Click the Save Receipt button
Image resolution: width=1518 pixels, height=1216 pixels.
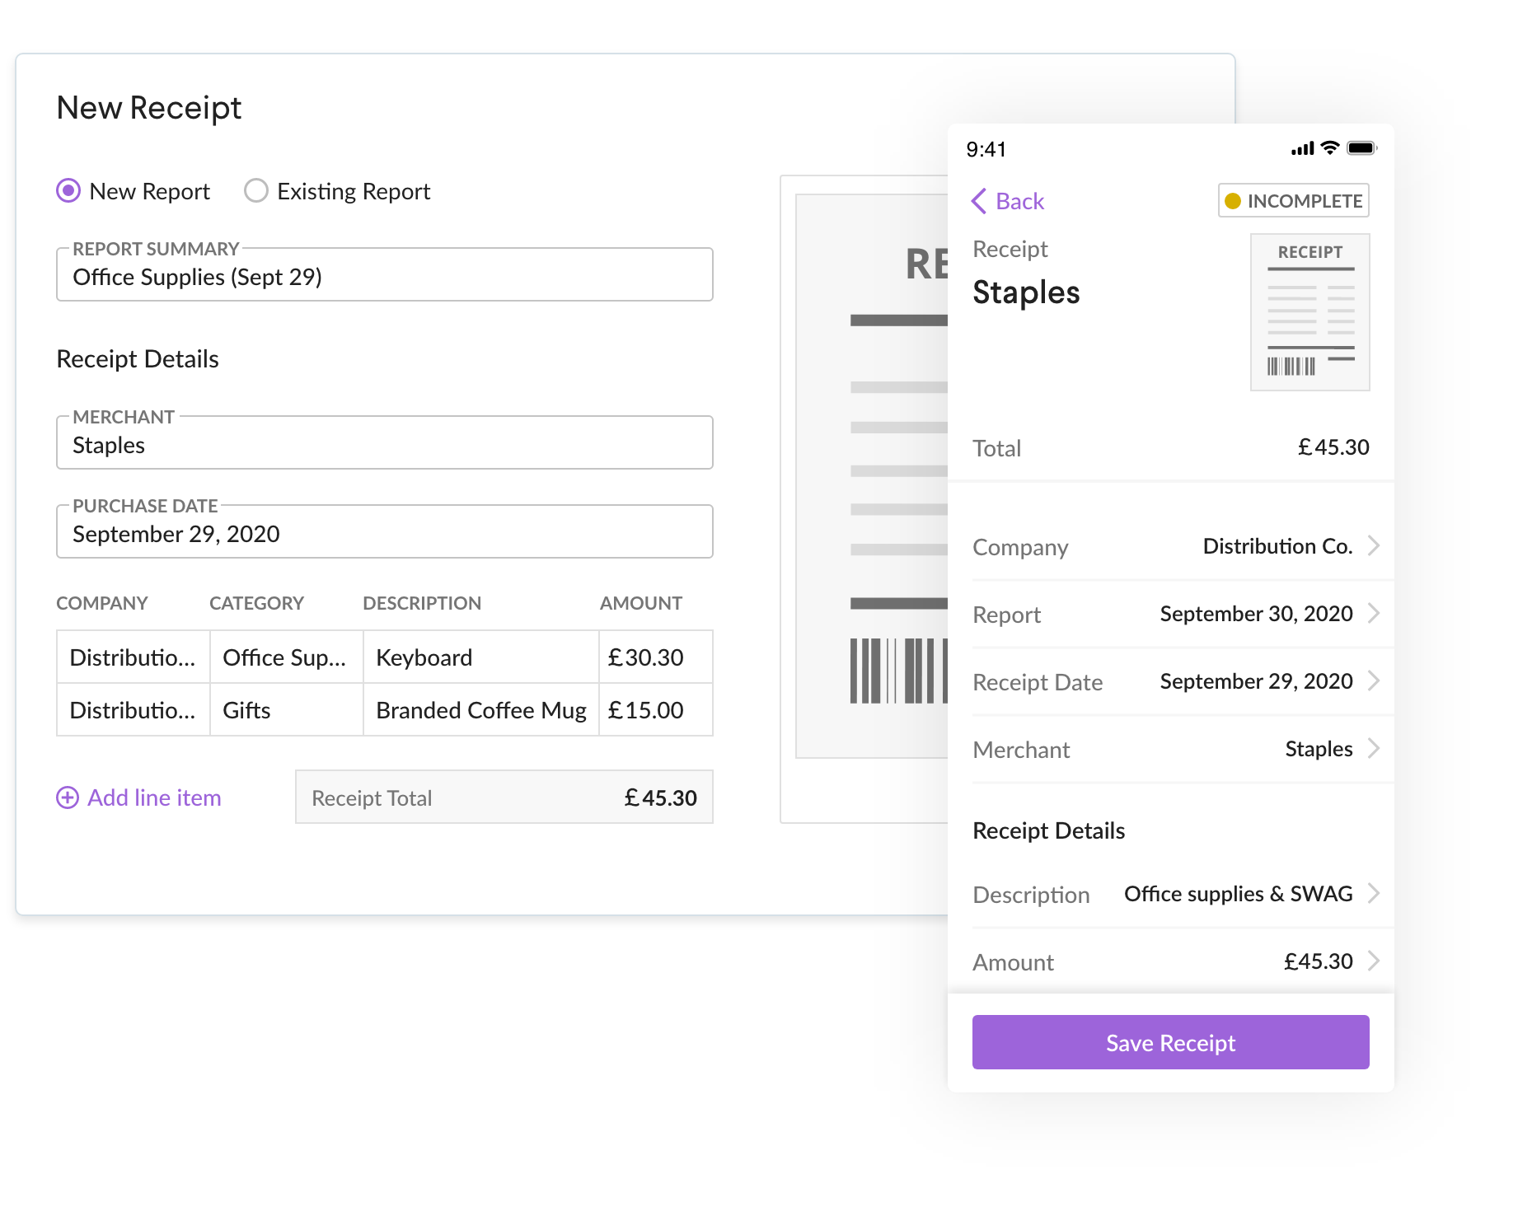[1170, 1042]
